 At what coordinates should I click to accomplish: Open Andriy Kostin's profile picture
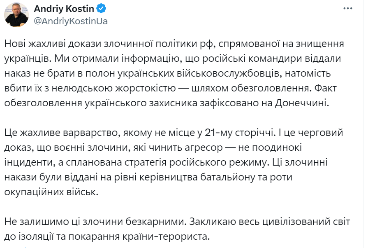click(16, 15)
